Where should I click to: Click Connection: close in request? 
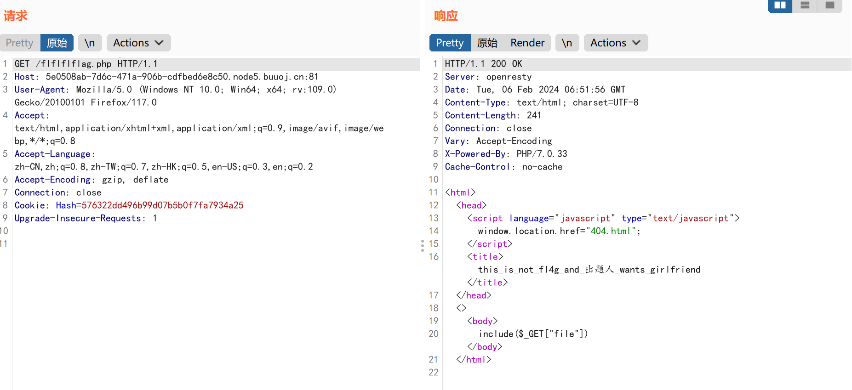tap(58, 192)
